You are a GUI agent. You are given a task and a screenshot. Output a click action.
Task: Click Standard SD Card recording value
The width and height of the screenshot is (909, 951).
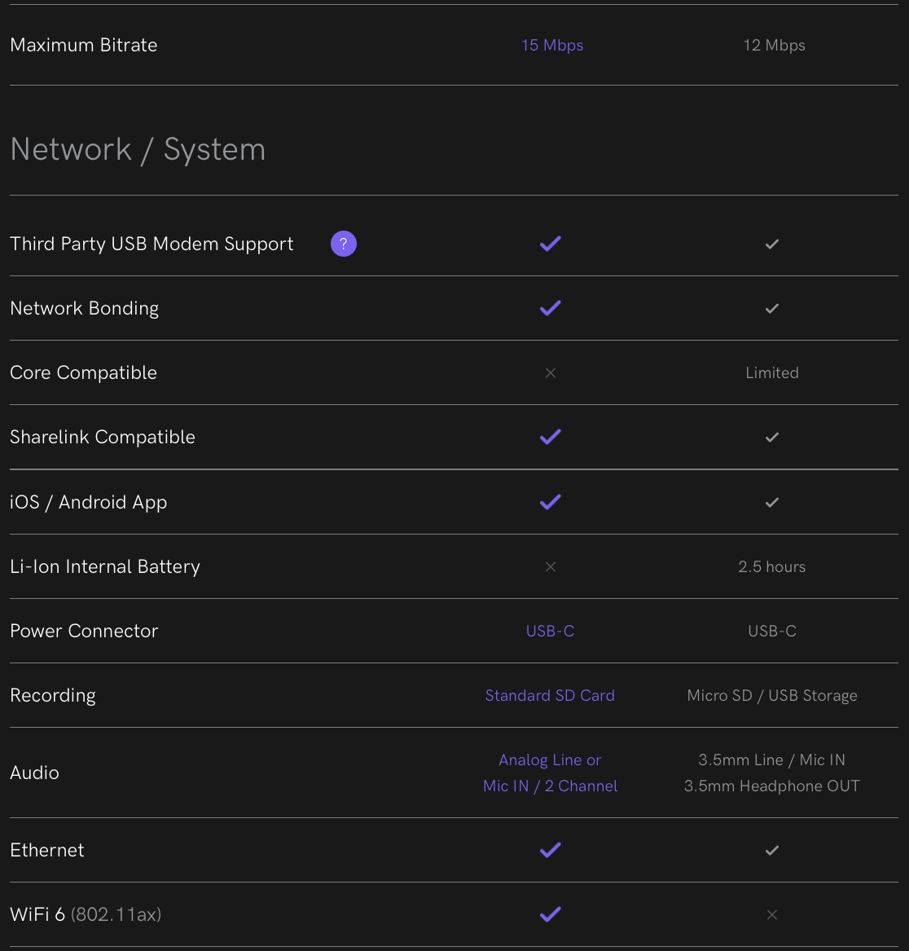tap(550, 696)
